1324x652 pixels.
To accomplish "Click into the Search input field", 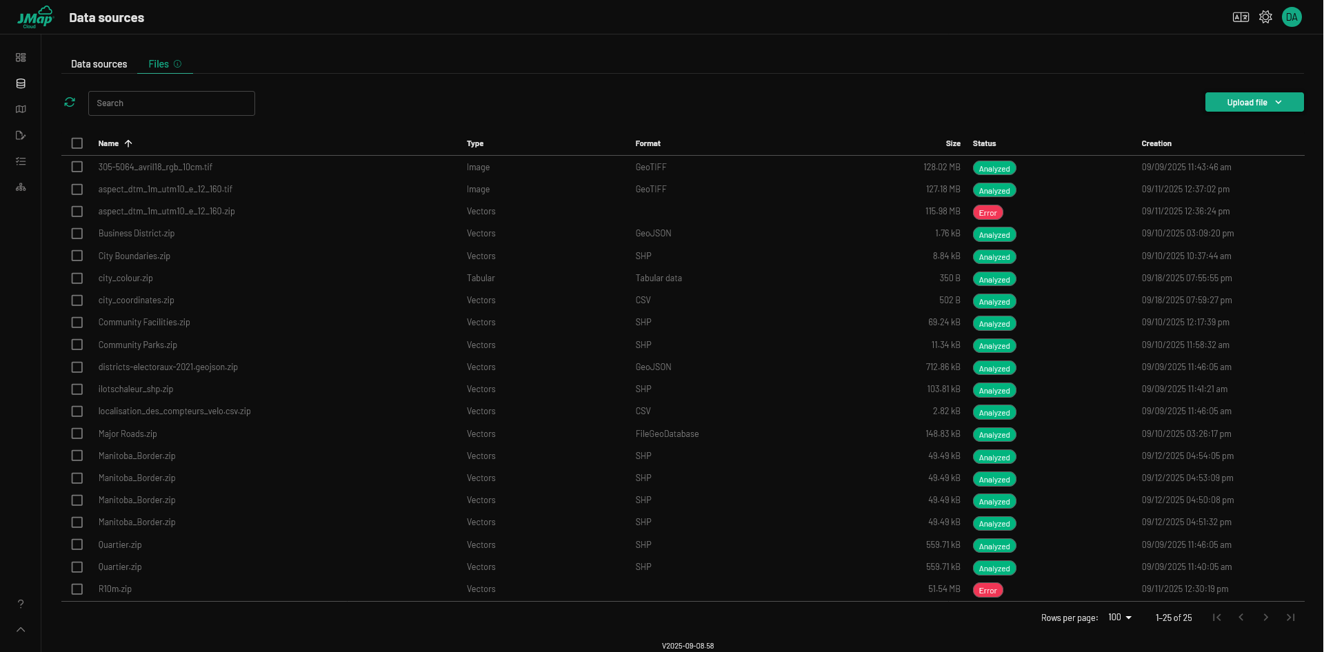I will tap(172, 103).
